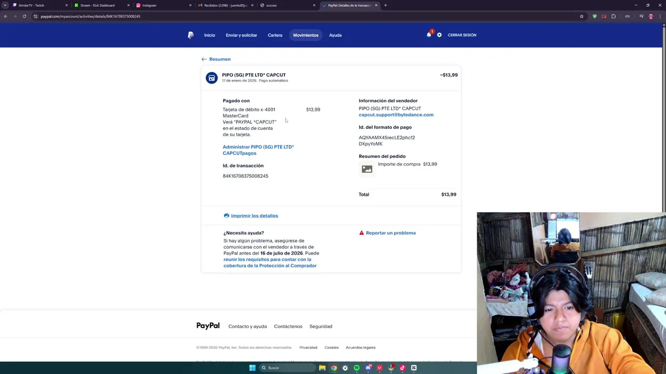Screen dimensions: 666x374
Task: Click the printer icon beside Imprimir los detalles
Action: 226,216
